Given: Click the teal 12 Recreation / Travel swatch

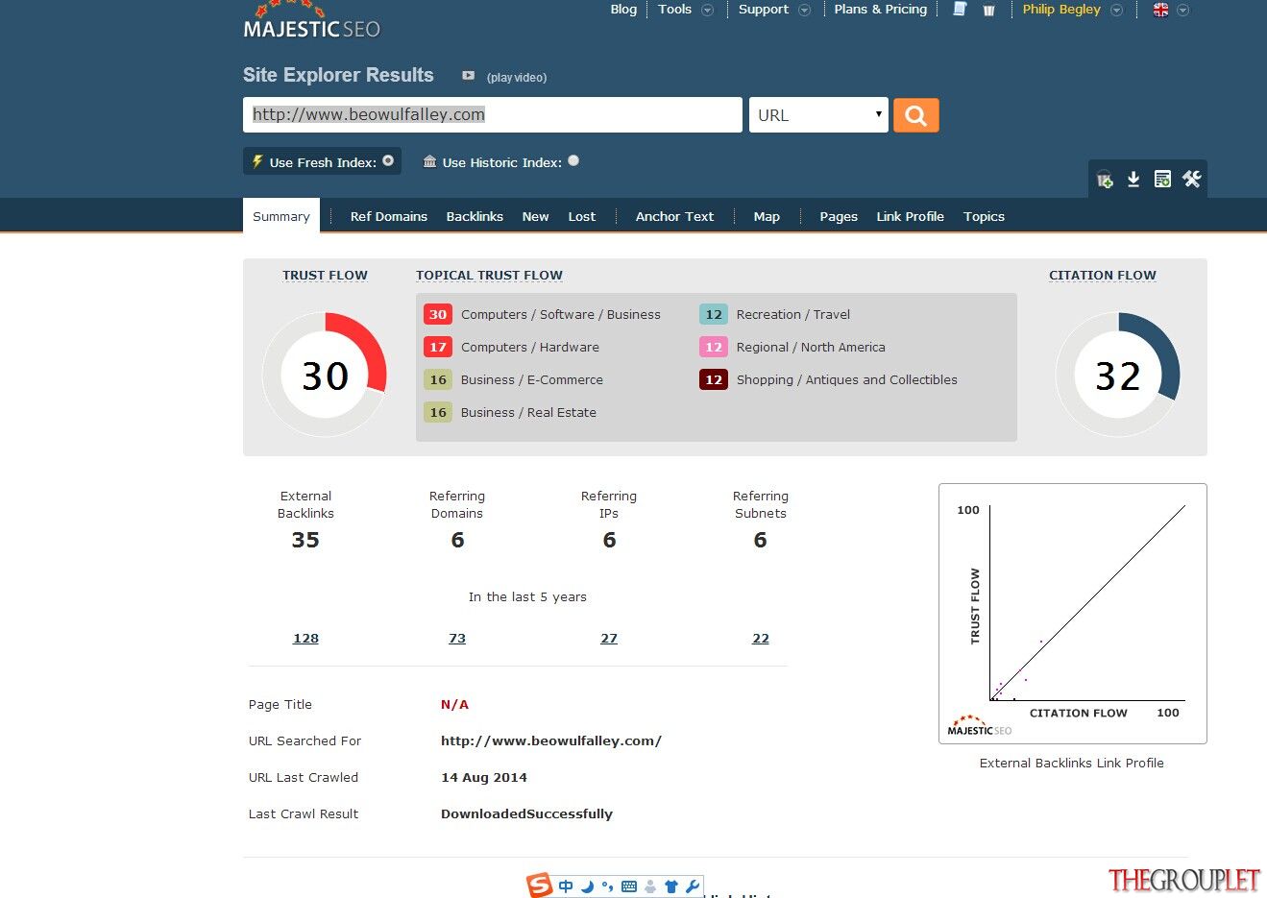Looking at the screenshot, I should (714, 314).
